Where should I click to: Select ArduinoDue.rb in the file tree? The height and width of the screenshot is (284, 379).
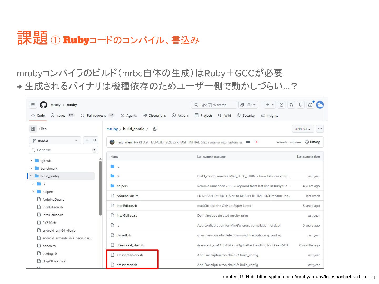[x=53, y=199]
